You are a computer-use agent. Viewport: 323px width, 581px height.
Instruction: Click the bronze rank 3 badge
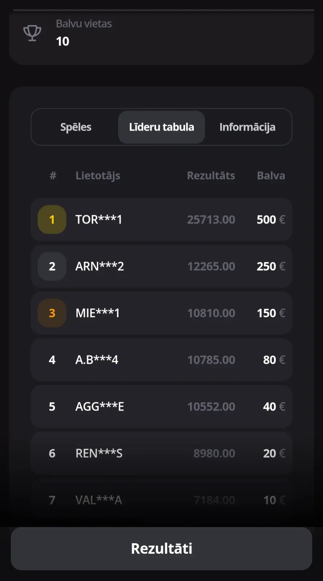pyautogui.click(x=52, y=313)
